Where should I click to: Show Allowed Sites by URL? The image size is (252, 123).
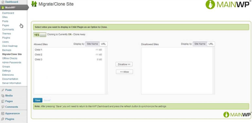[x=103, y=44]
